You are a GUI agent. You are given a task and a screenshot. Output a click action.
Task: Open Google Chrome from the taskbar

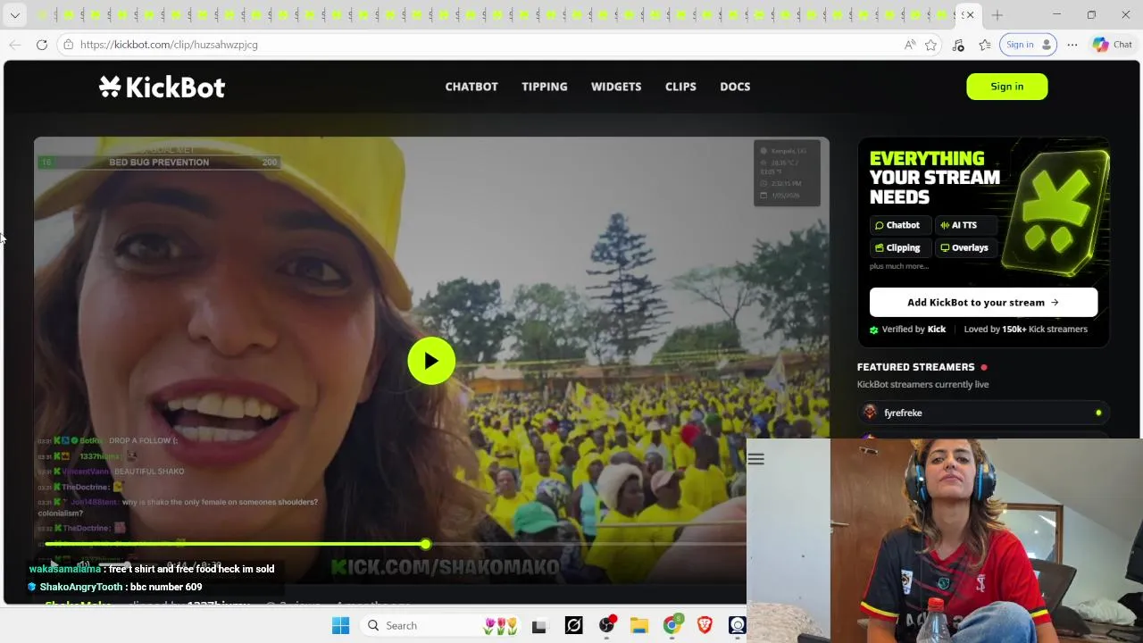coord(672,625)
